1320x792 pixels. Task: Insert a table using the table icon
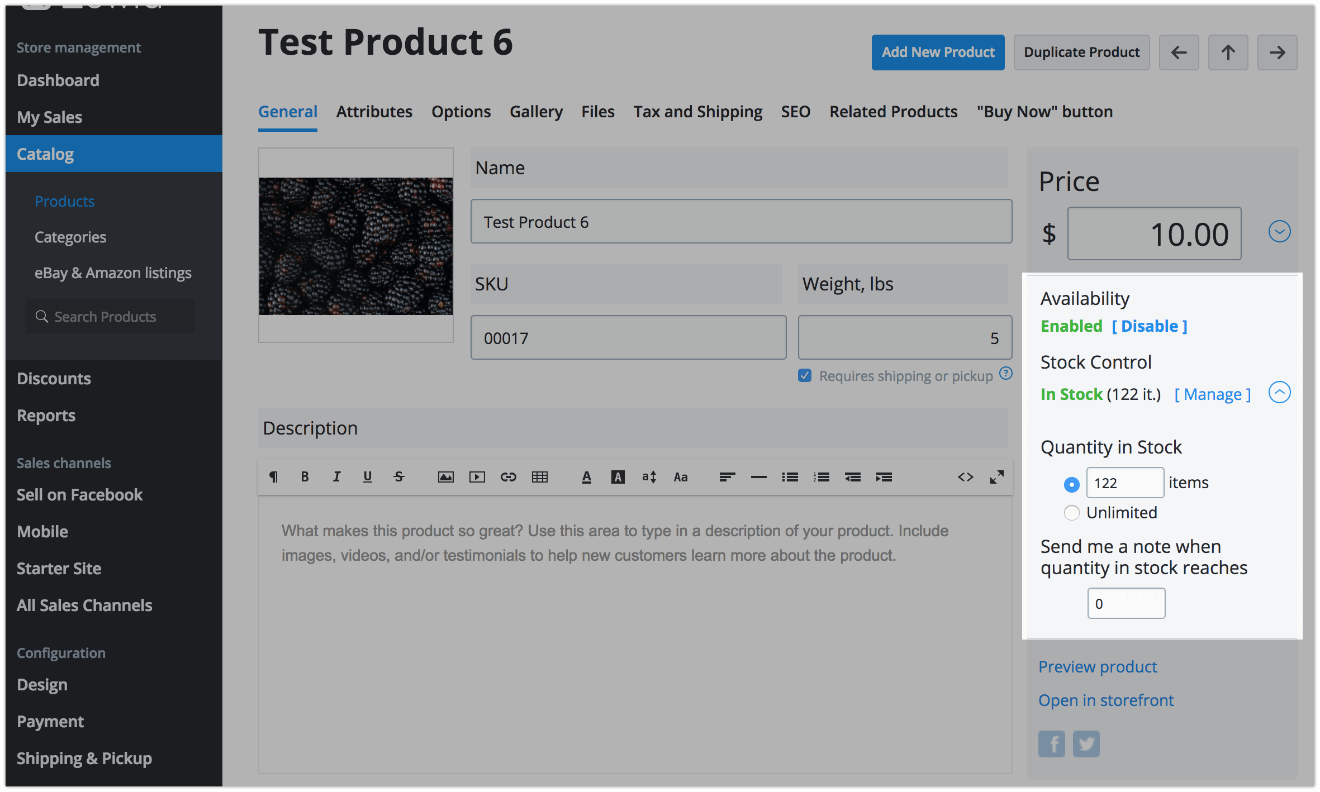[x=539, y=476]
